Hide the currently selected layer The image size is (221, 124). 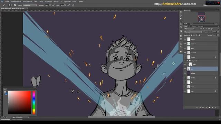point(185,69)
